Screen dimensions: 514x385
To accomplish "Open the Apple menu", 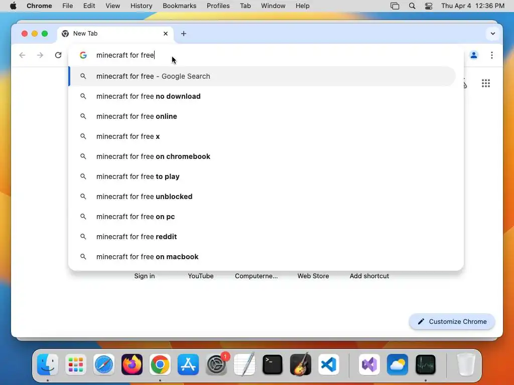I will point(13,6).
